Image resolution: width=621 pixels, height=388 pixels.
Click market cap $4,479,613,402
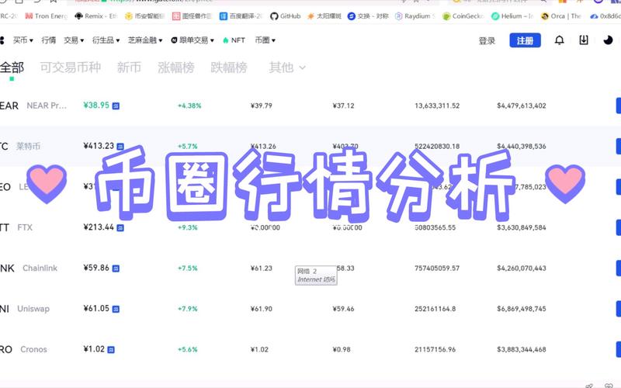522,106
